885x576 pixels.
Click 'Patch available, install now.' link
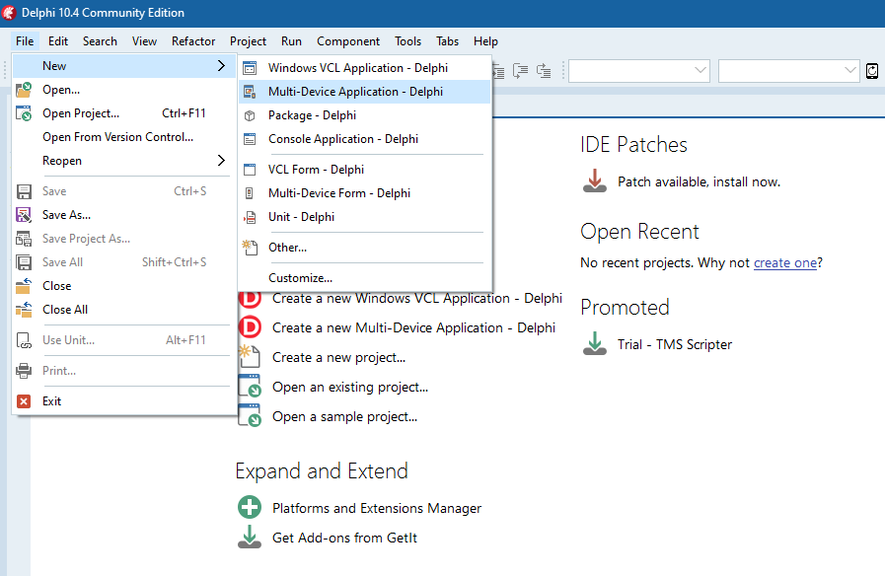coord(699,181)
